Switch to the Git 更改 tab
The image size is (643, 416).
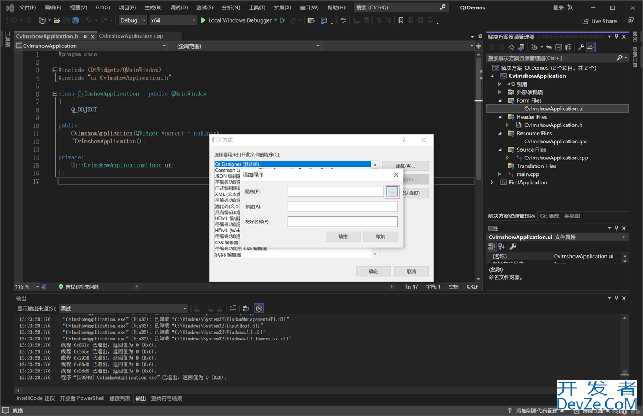[549, 216]
